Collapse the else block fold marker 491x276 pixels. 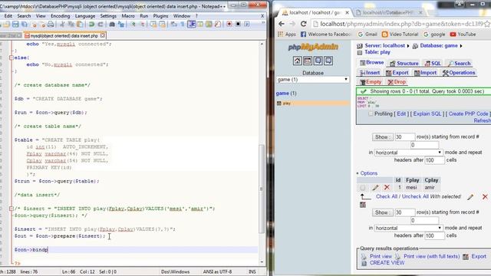12,58
